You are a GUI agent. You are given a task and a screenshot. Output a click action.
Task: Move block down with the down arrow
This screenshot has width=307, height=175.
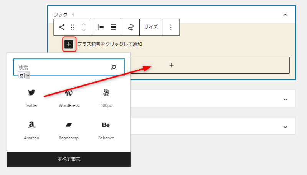coord(84,30)
